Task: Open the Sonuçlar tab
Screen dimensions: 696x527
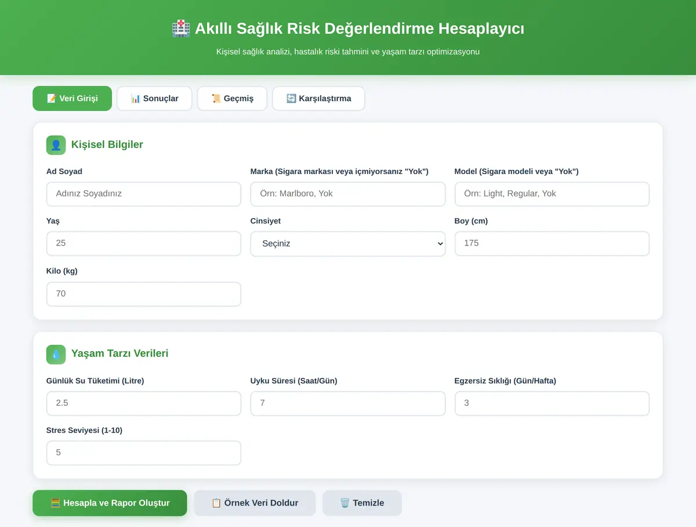Action: 154,99
